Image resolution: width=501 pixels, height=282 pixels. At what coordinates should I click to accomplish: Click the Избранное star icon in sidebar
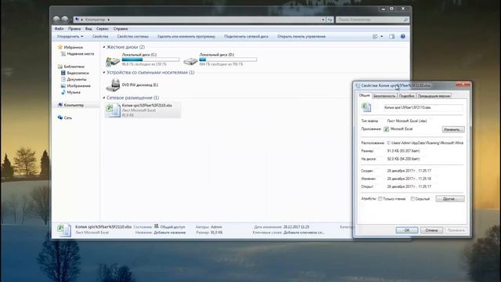[x=59, y=47]
